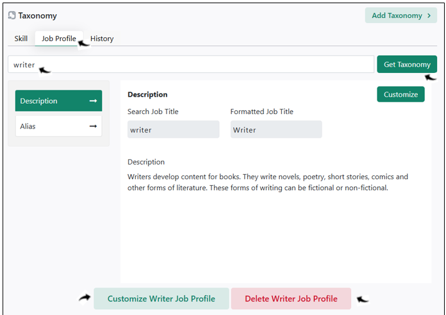Click the Add Taxonomy button
Viewport: 446px width, 315px height.
(x=401, y=15)
